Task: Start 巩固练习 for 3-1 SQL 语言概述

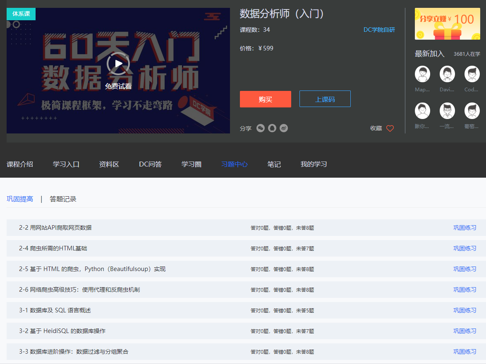Action: (464, 310)
